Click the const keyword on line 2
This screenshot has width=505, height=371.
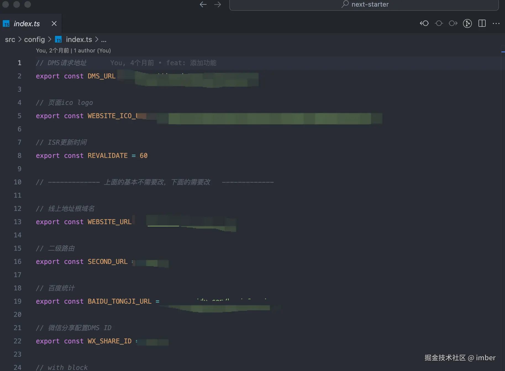point(73,76)
